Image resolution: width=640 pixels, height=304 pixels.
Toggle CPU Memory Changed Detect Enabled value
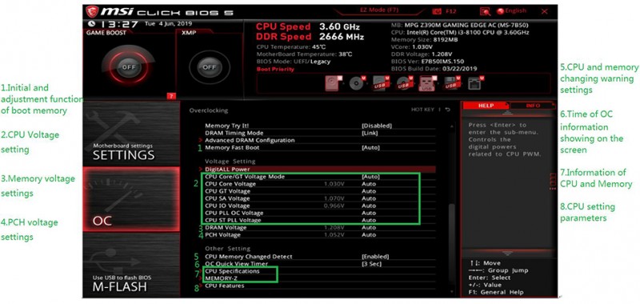click(x=375, y=257)
